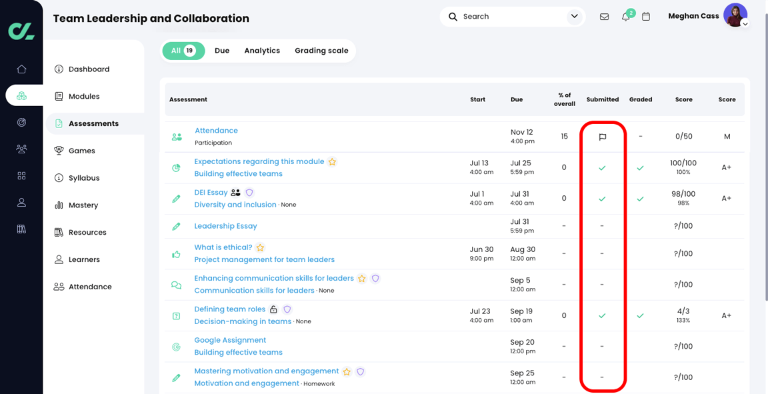Click the chat icon beside Enhancing communication skills
The width and height of the screenshot is (768, 394).
pyautogui.click(x=175, y=284)
